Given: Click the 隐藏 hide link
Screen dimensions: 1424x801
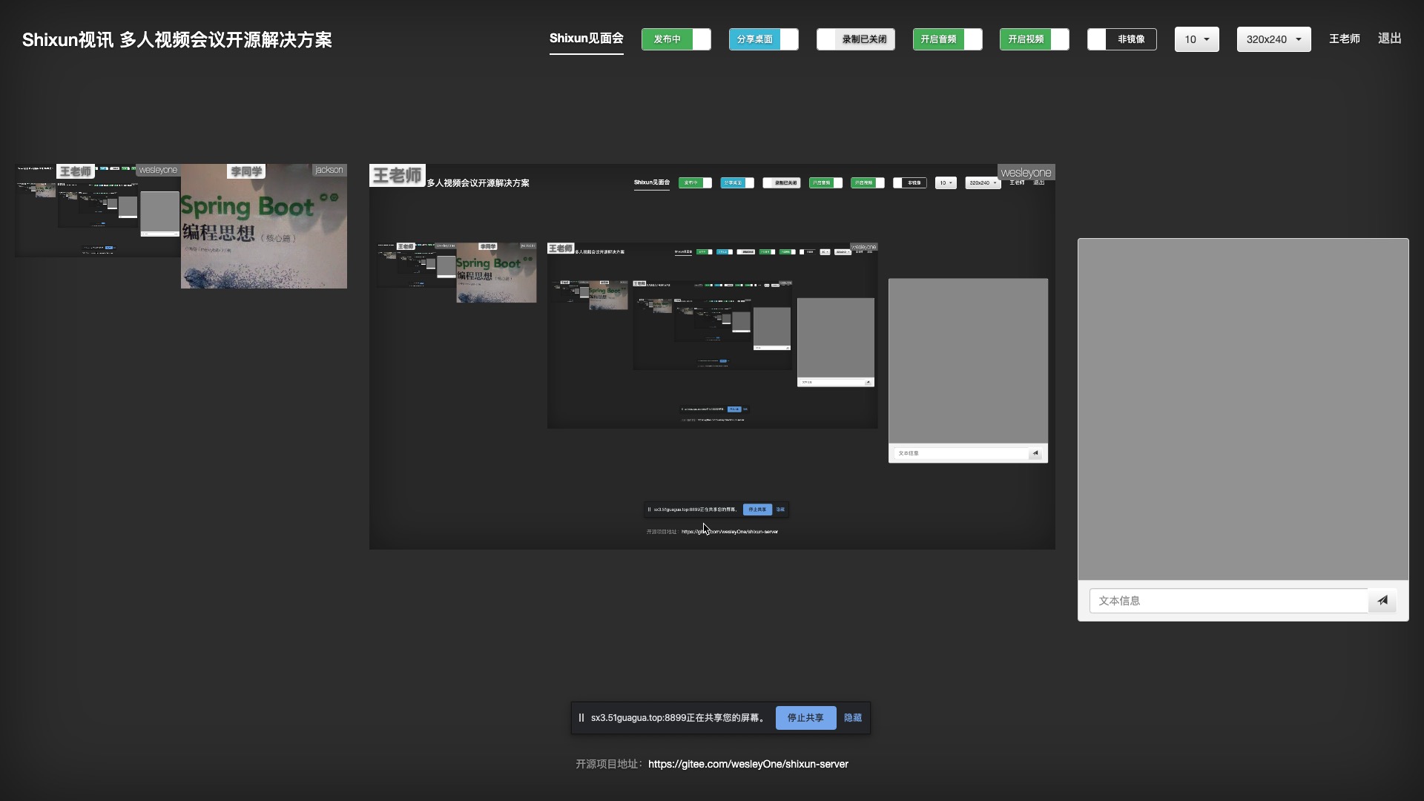Looking at the screenshot, I should [x=852, y=718].
